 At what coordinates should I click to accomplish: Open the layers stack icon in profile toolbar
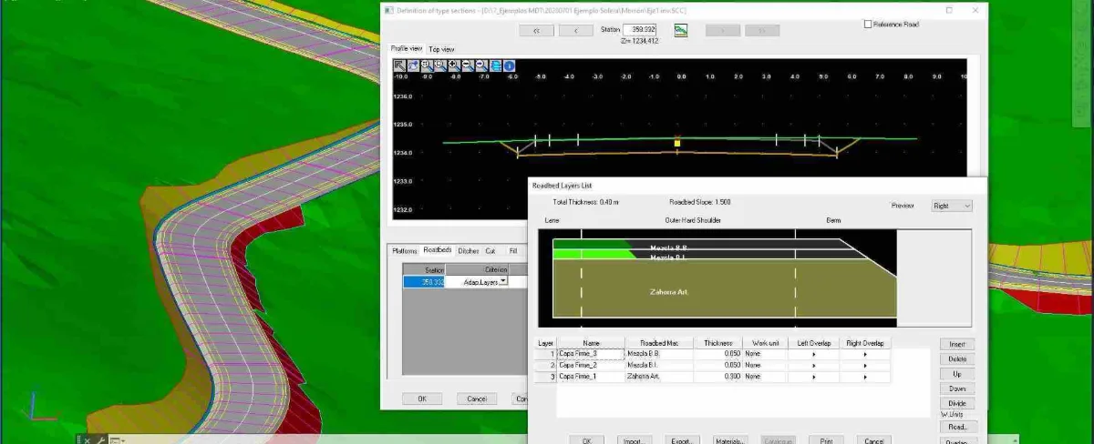pyautogui.click(x=496, y=66)
